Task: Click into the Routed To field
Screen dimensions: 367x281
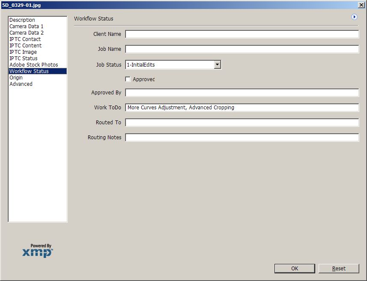Action: (x=242, y=123)
